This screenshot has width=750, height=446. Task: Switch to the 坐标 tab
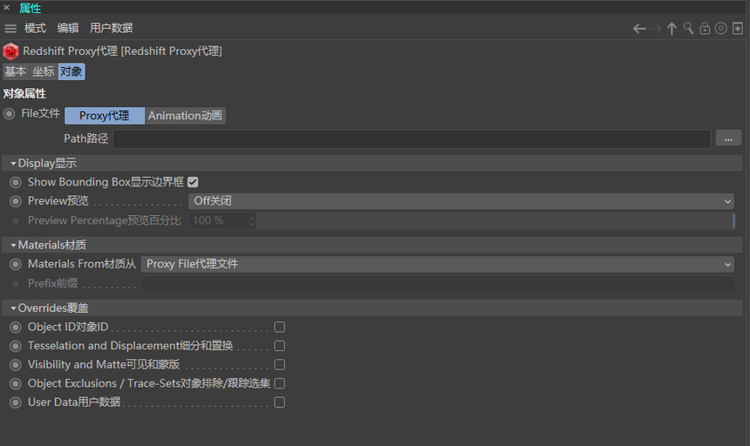(44, 71)
